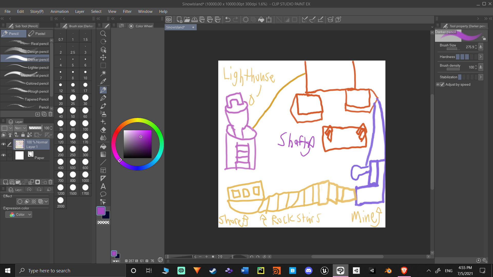The height and width of the screenshot is (277, 493).
Task: Select the Zoom magnifier tool
Action: pyautogui.click(x=103, y=34)
